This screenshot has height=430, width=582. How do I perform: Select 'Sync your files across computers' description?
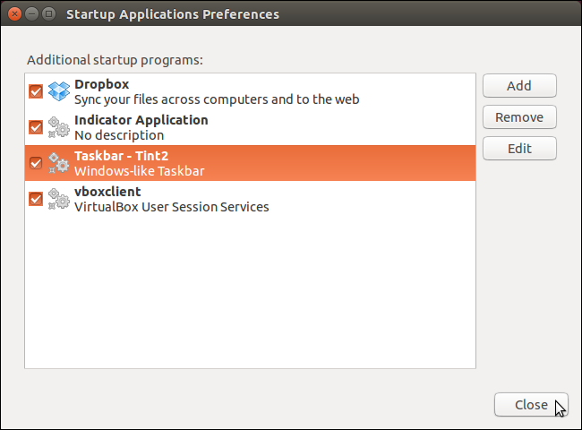tap(217, 99)
